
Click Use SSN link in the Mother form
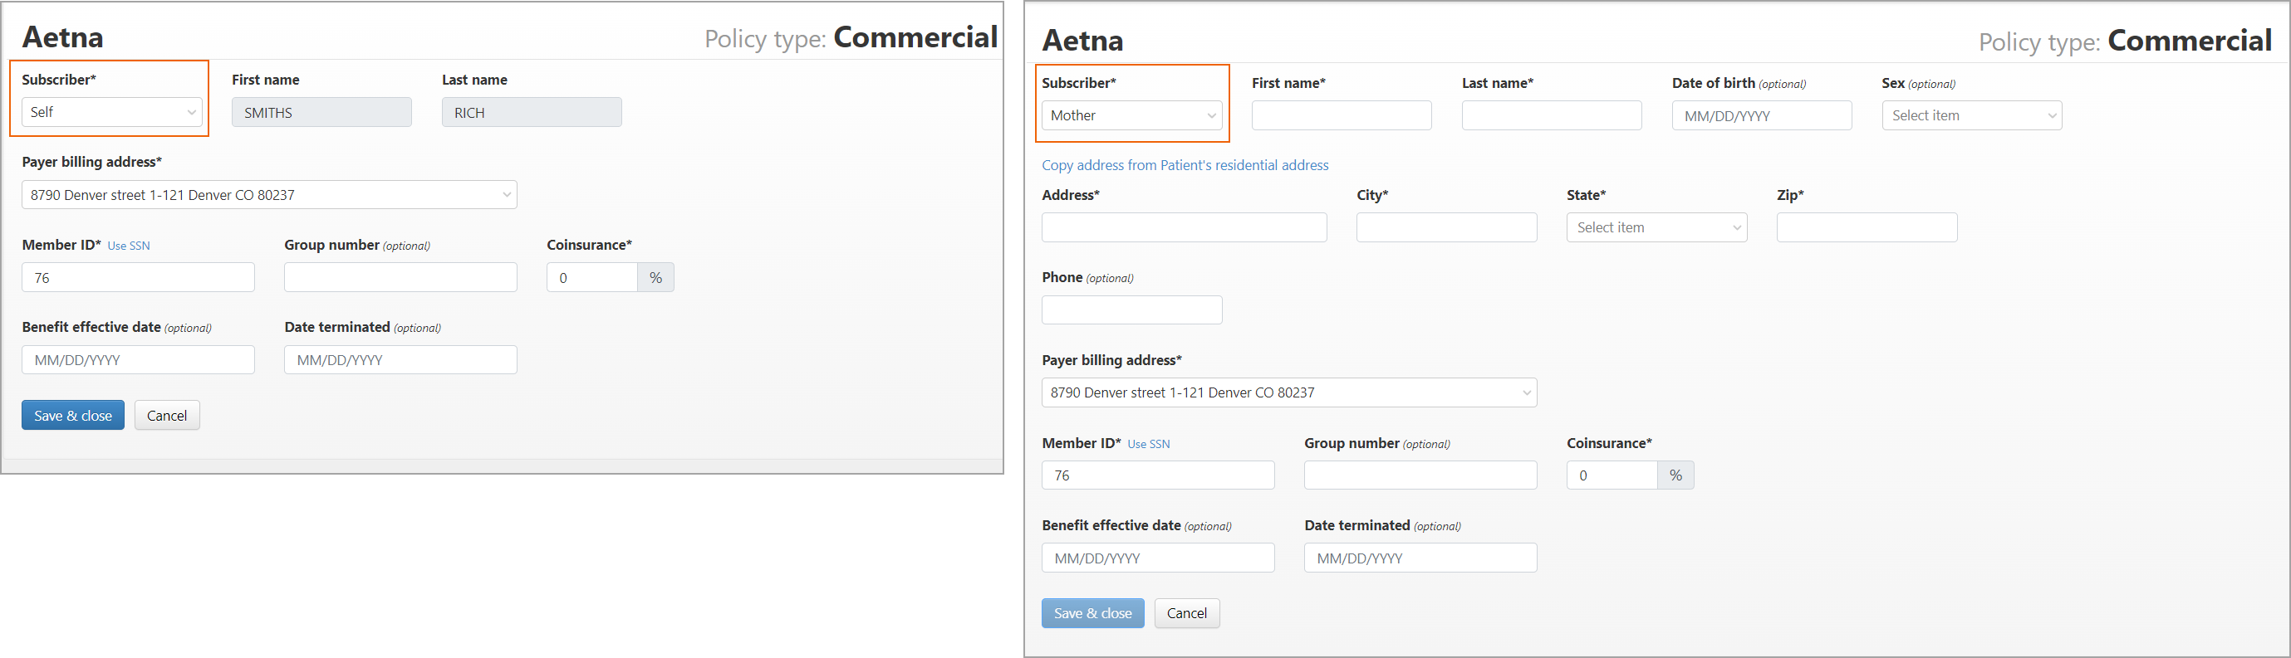(1148, 444)
